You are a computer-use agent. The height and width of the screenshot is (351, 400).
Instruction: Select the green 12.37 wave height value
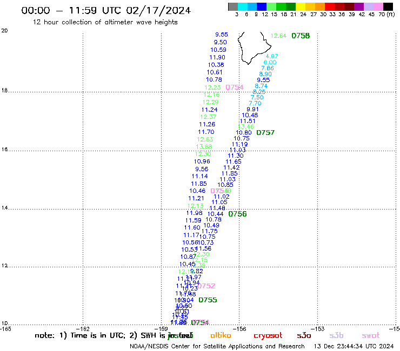pos(209,117)
